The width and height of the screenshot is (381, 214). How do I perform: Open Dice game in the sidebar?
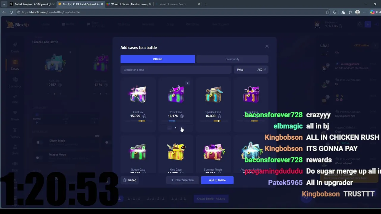coord(15,99)
